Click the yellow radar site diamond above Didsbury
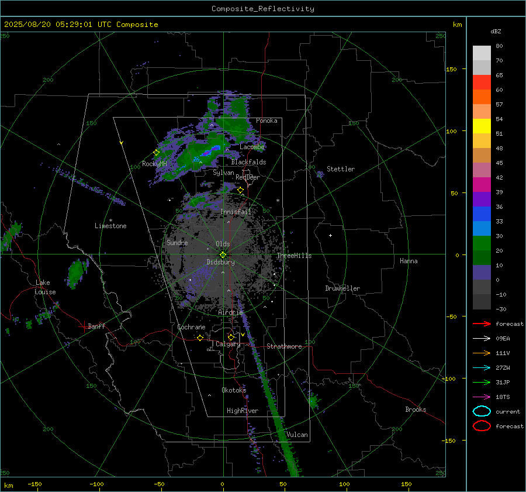The height and width of the screenshot is (492, 526). (x=223, y=255)
